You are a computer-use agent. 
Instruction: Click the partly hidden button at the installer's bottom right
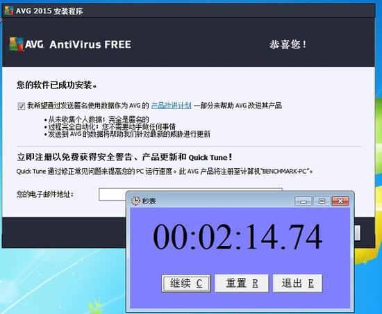tap(358, 233)
